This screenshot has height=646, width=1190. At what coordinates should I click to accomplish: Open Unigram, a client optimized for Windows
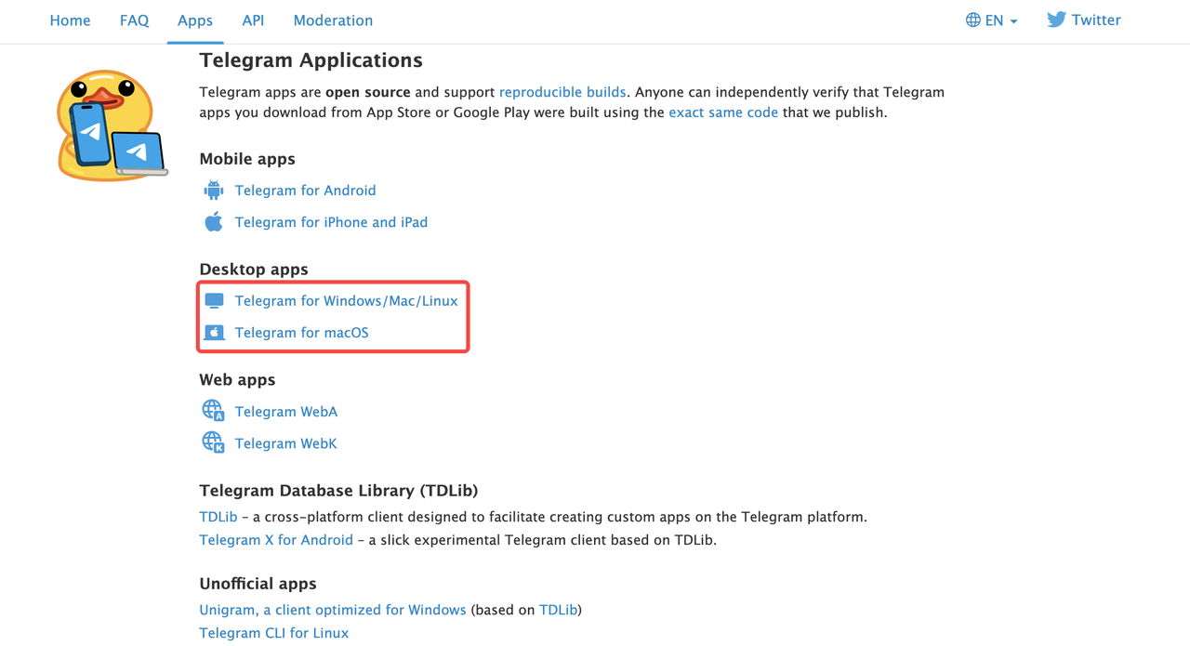pos(333,610)
